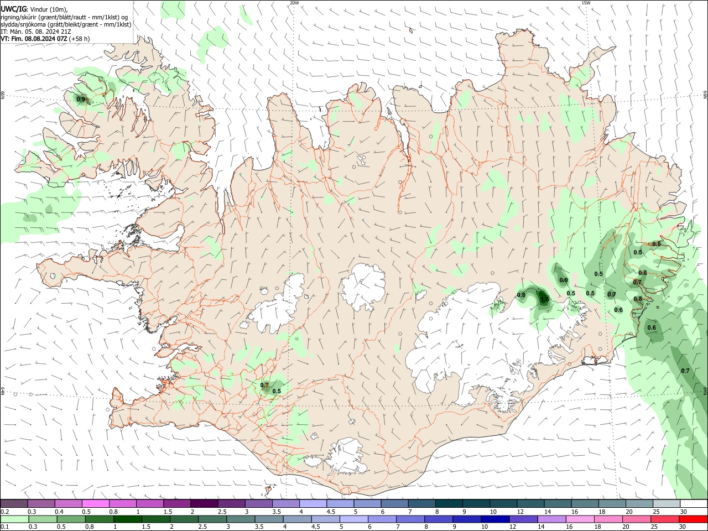Pick the bright red swatch at 30 in the lower legend row
Viewport: 708px width, 531px height.
pyautogui.click(x=693, y=519)
